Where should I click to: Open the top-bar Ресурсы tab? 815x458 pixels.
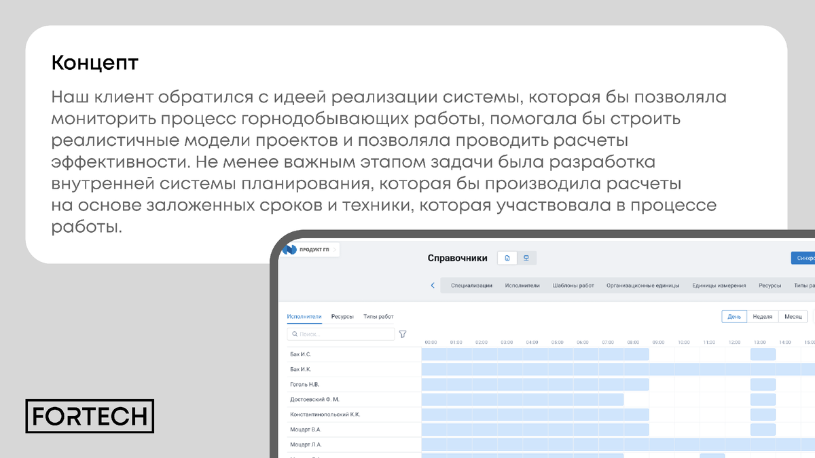(770, 286)
